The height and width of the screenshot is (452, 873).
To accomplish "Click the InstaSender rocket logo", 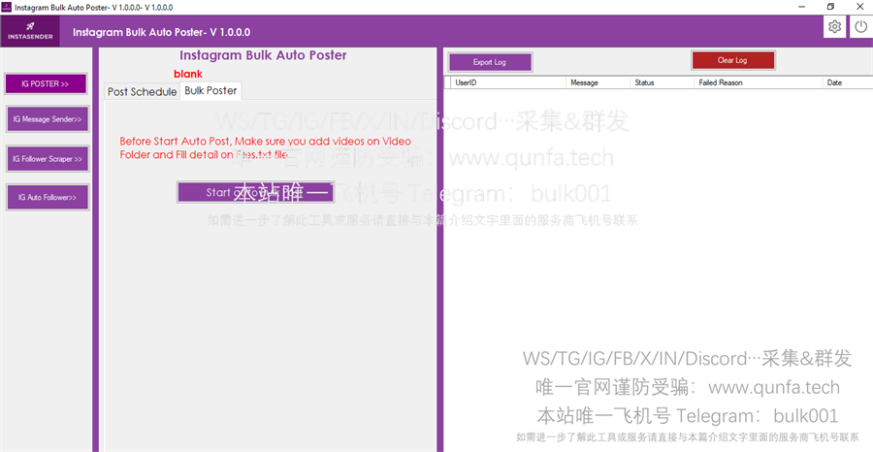I will [30, 31].
